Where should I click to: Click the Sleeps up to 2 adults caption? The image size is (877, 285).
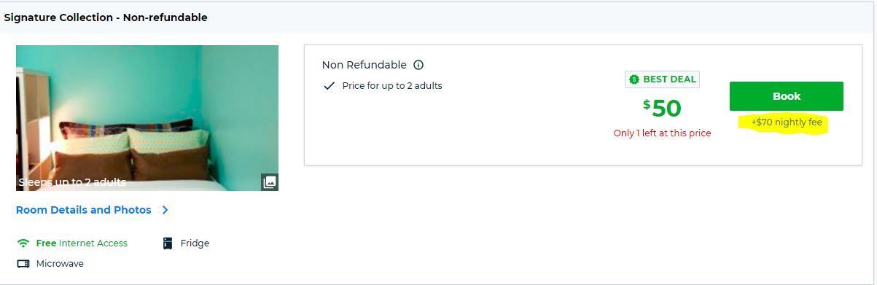tap(72, 182)
